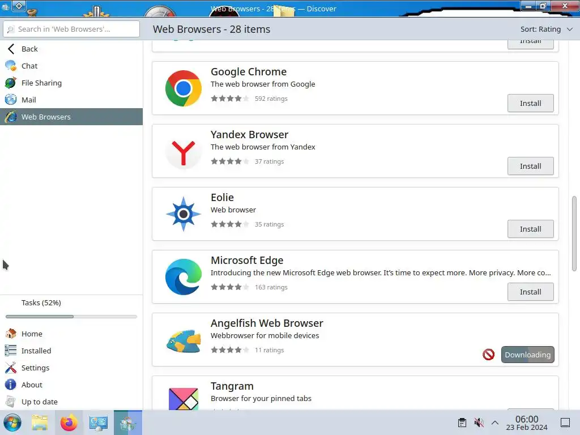580x435 pixels.
Task: Click the Up to date icon
Action: (11, 402)
